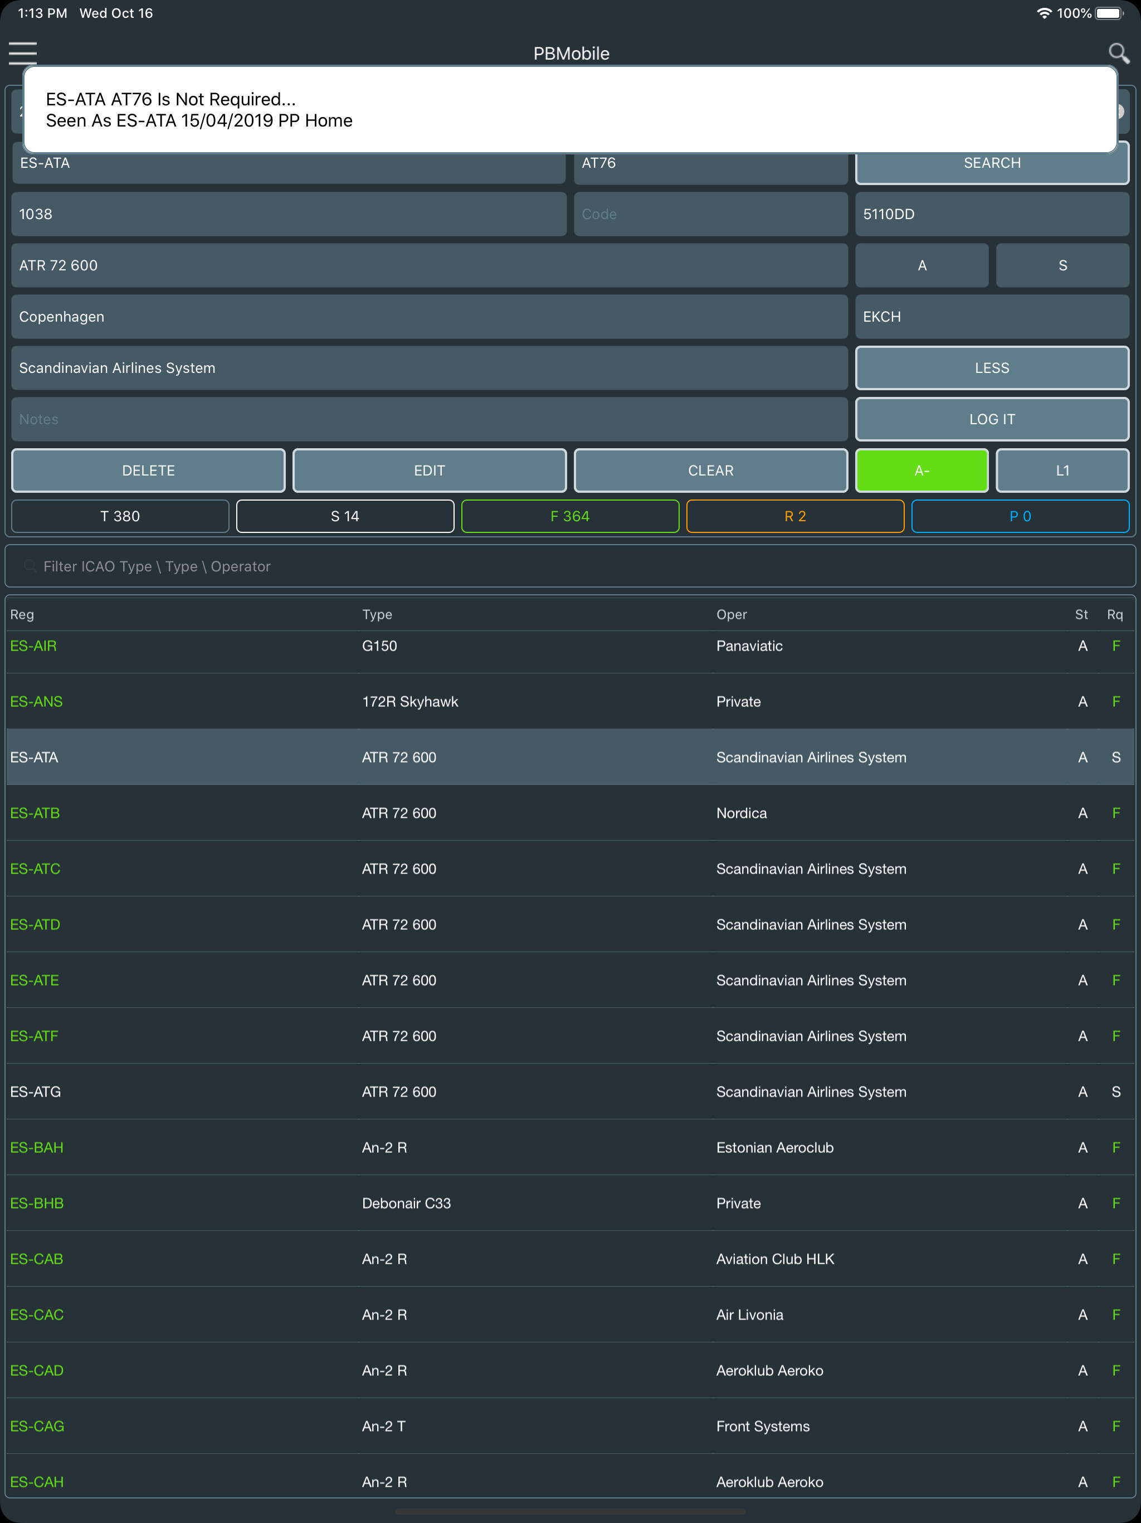Screen dimensions: 1141x1523
Task: Select the ES-ATE row
Action: (570, 981)
